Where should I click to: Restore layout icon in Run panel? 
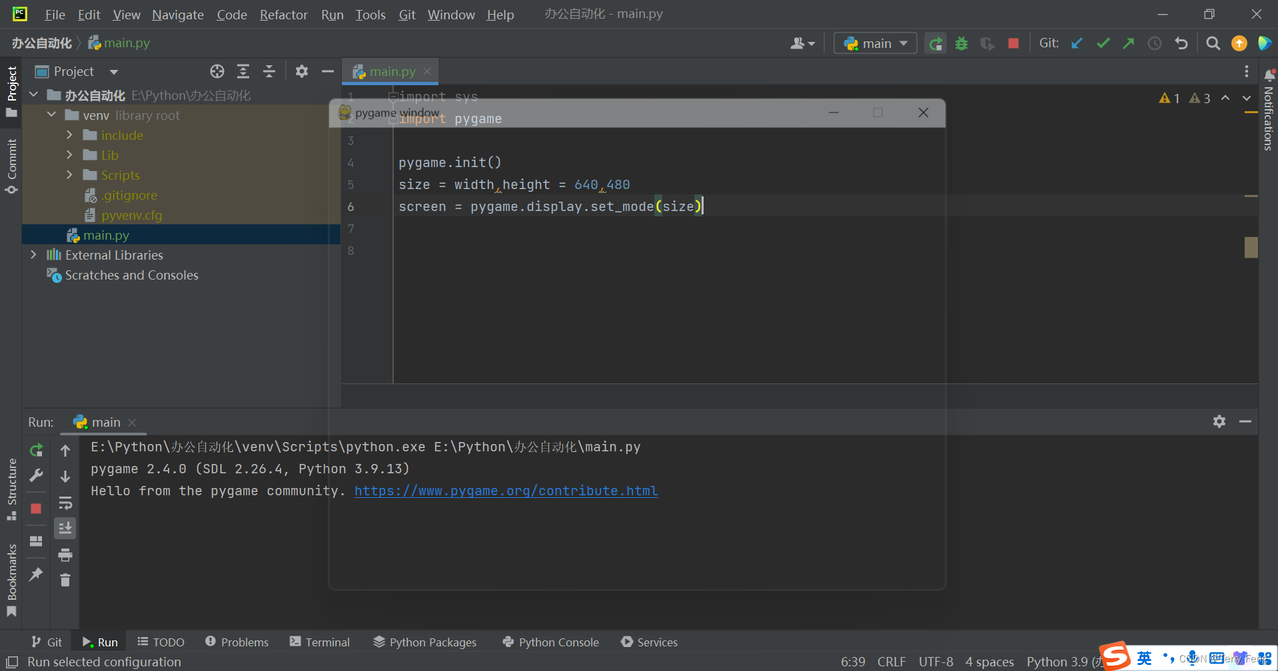[x=37, y=541]
